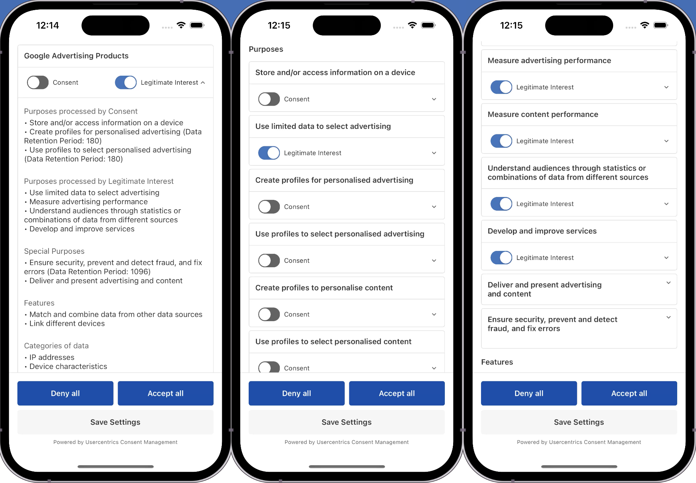The width and height of the screenshot is (696, 483).
Task: Click Deny all on the Purposes screen
Action: [x=297, y=393]
